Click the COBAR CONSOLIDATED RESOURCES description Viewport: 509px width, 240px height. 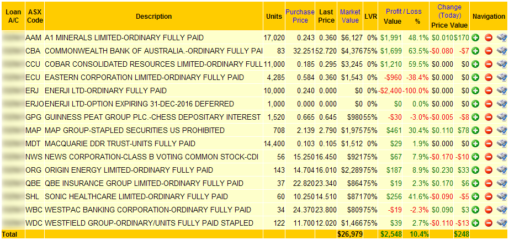[153, 64]
